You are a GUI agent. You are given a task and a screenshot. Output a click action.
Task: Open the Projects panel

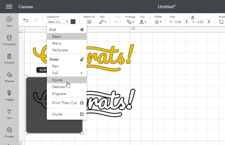pyautogui.click(x=9, y=59)
